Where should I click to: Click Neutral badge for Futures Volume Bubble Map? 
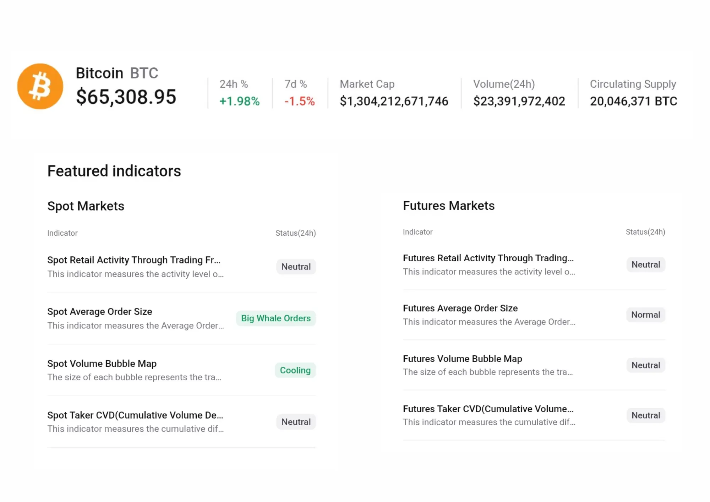pos(646,365)
